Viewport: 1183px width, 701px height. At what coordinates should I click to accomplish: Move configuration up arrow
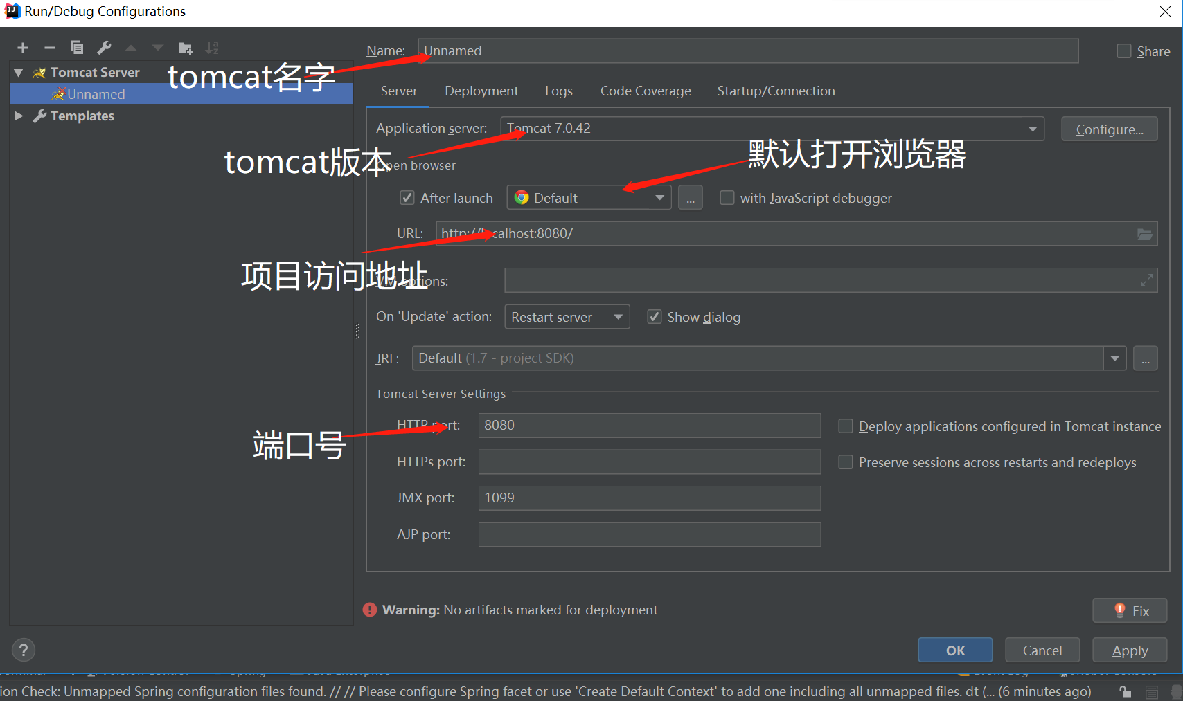[x=131, y=48]
